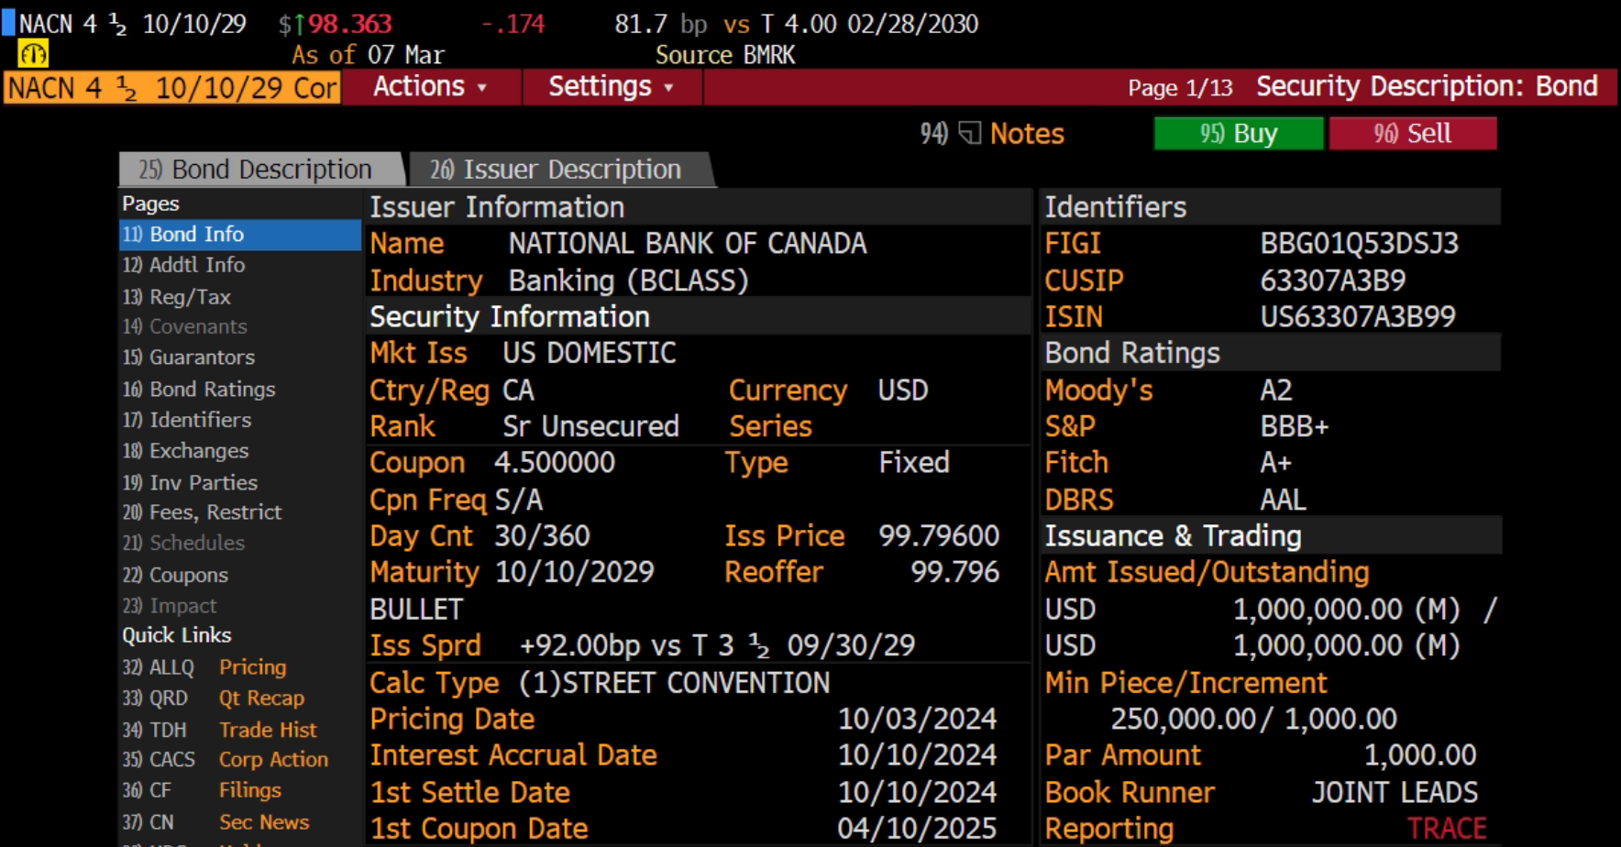
Task: Click the CUSIP value 63307A3B9
Action: pos(1332,280)
